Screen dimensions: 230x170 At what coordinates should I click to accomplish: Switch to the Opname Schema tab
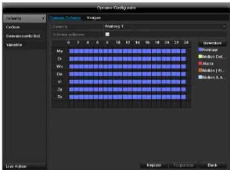[x=65, y=18]
